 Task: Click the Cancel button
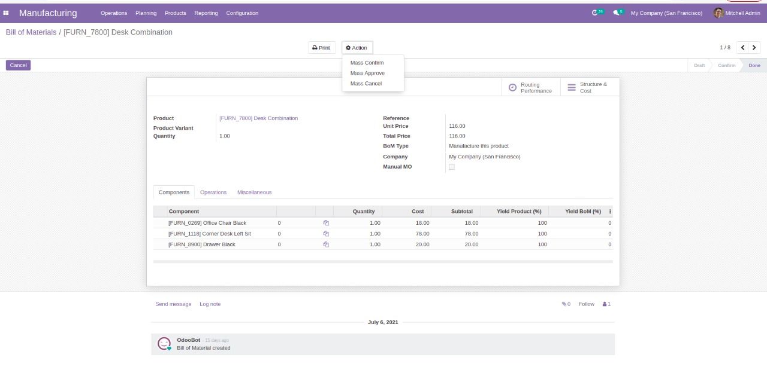(18, 65)
